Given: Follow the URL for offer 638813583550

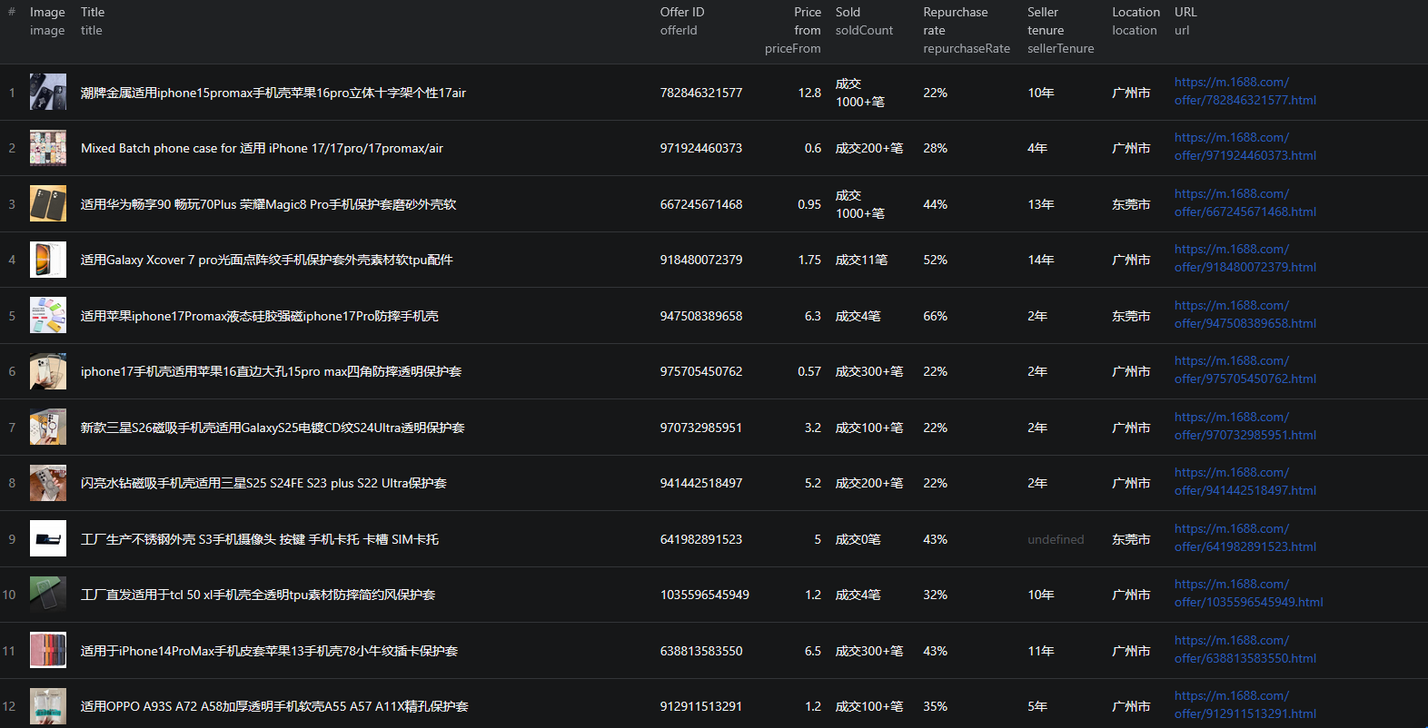Looking at the screenshot, I should pos(1245,650).
